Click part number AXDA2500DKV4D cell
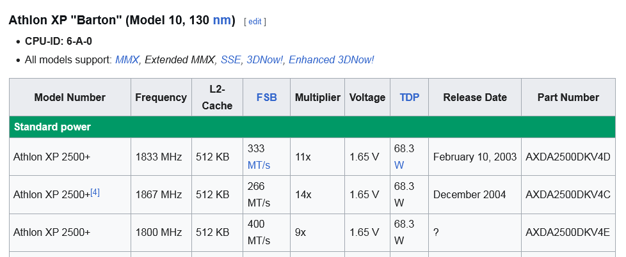The width and height of the screenshot is (626, 257). [568, 157]
